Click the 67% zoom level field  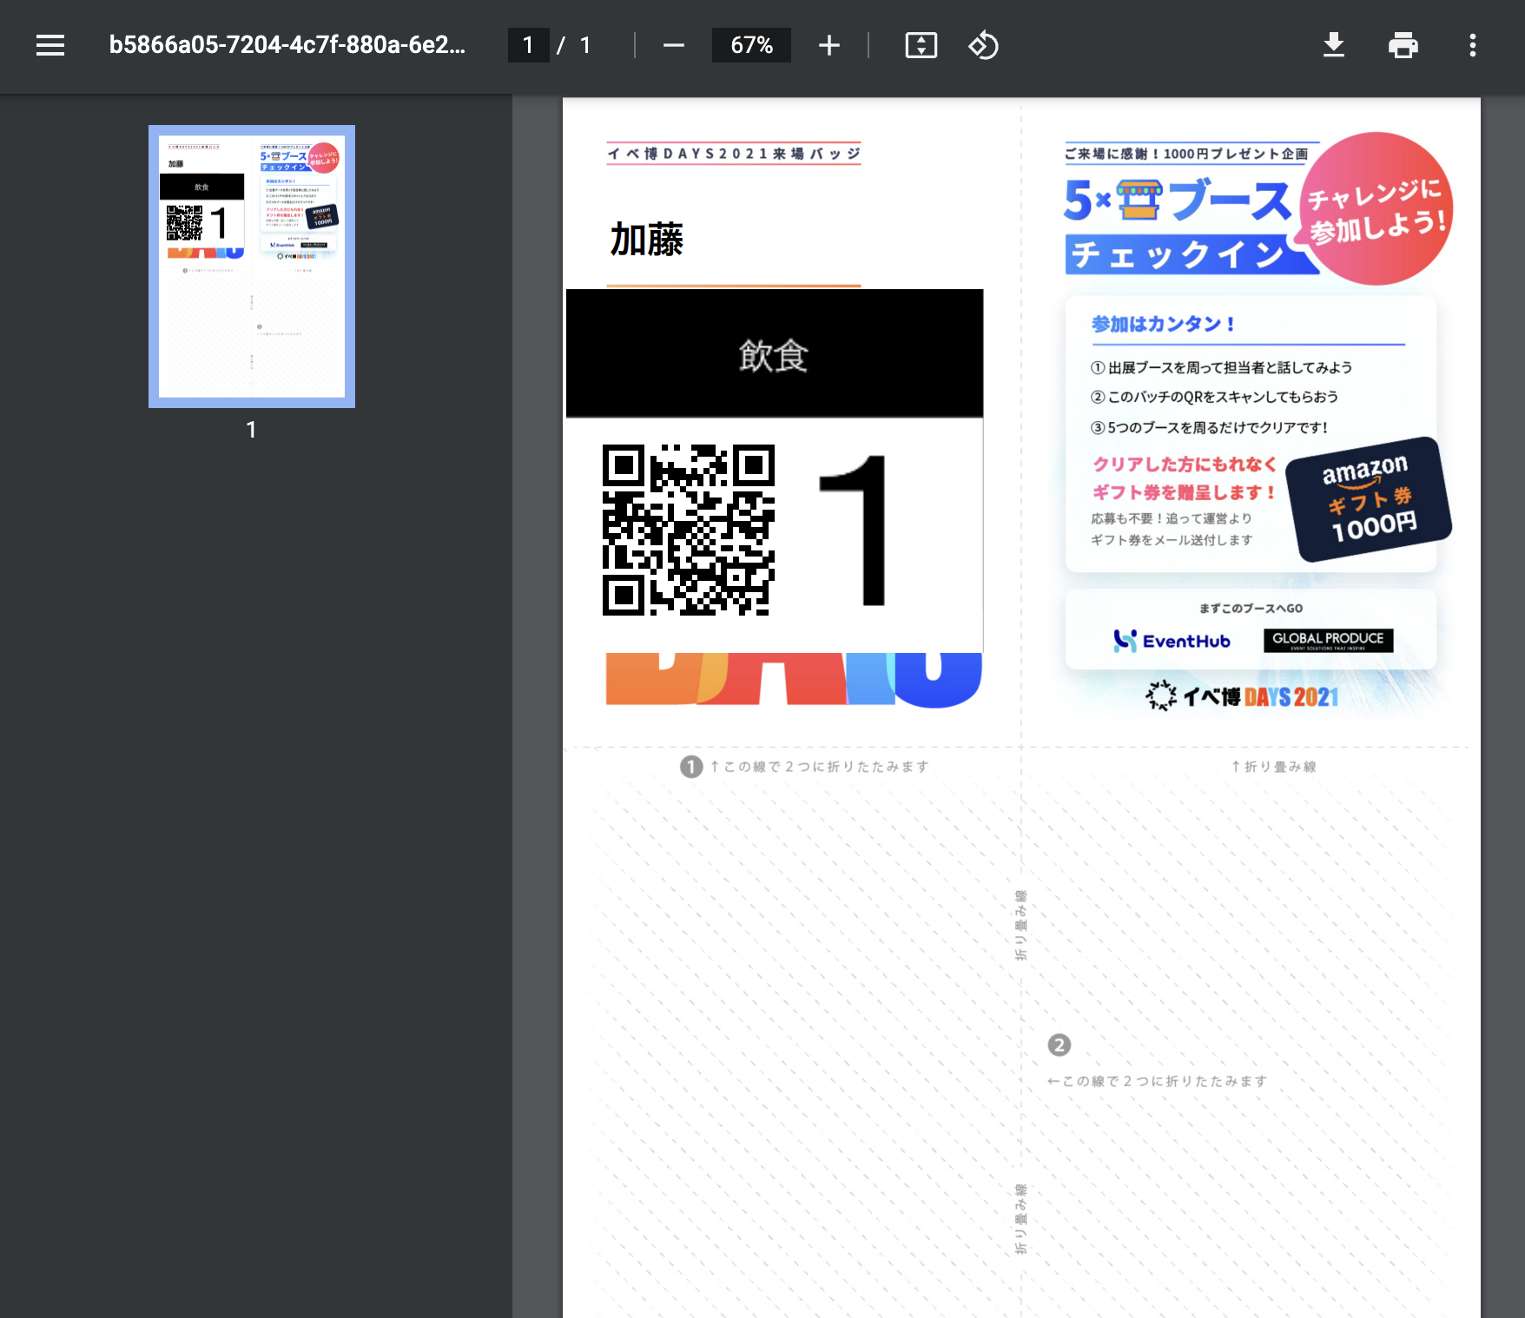coord(751,45)
